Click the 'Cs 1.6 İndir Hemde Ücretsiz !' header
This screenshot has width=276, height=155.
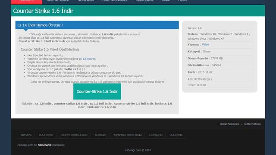pos(40,25)
